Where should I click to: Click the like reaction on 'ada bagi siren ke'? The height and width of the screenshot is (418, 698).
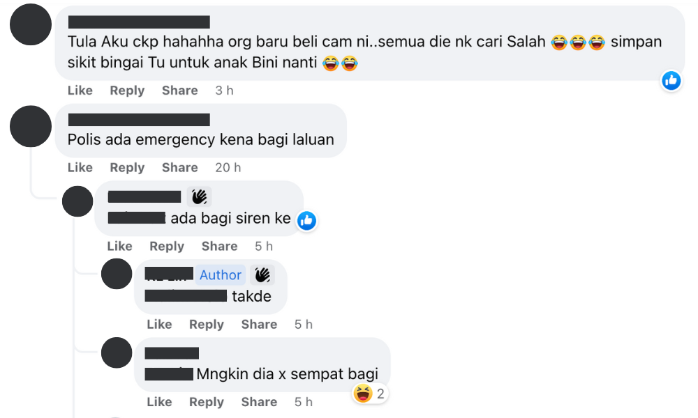coord(306,221)
